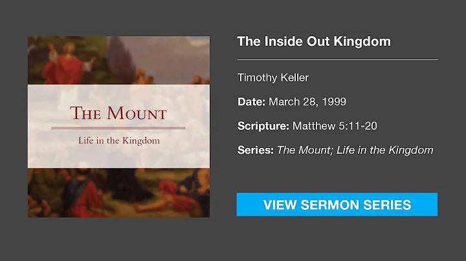
Task: Click the bold Series: label
Action: [x=255, y=150]
